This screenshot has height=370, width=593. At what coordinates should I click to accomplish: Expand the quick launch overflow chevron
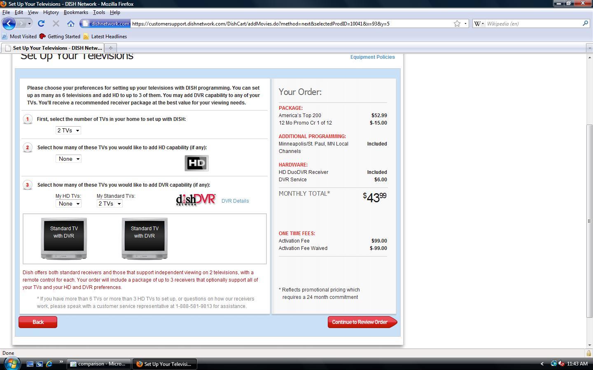(x=61, y=362)
